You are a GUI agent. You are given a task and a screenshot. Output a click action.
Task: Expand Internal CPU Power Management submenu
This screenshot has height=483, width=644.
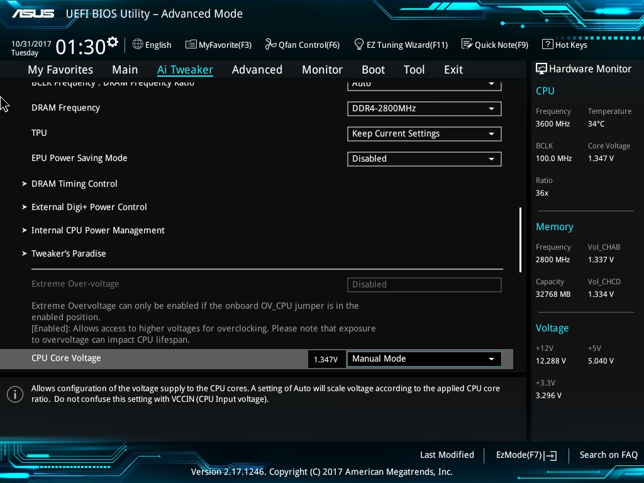point(97,230)
